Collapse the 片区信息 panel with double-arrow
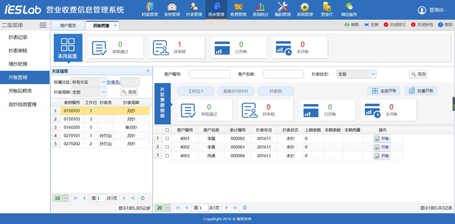Screen dimensions: 455x224 148,71
